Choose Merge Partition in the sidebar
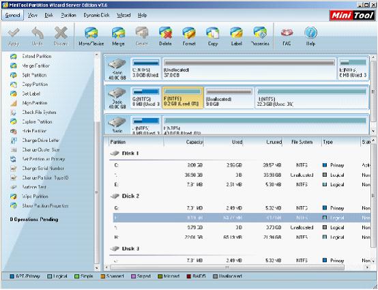Image resolution: width=378 pixels, height=290 pixels. coord(35,66)
